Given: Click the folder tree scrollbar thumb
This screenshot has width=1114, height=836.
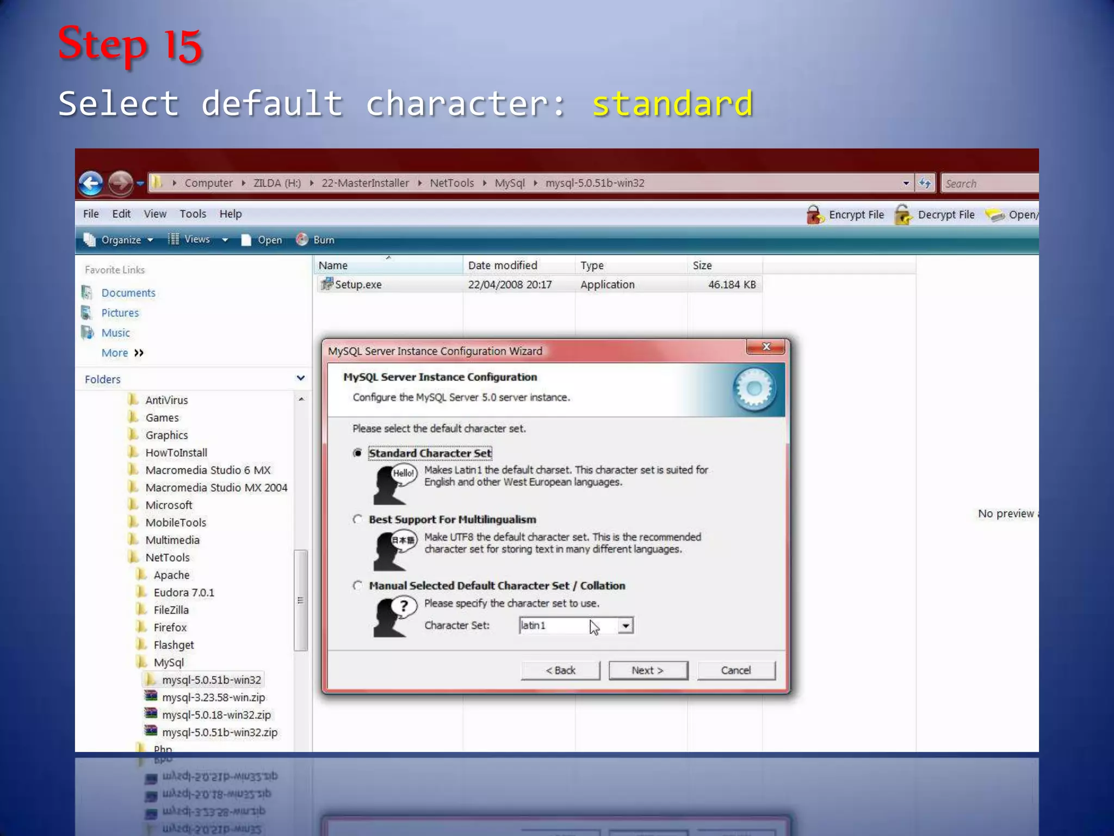Looking at the screenshot, I should 301,600.
